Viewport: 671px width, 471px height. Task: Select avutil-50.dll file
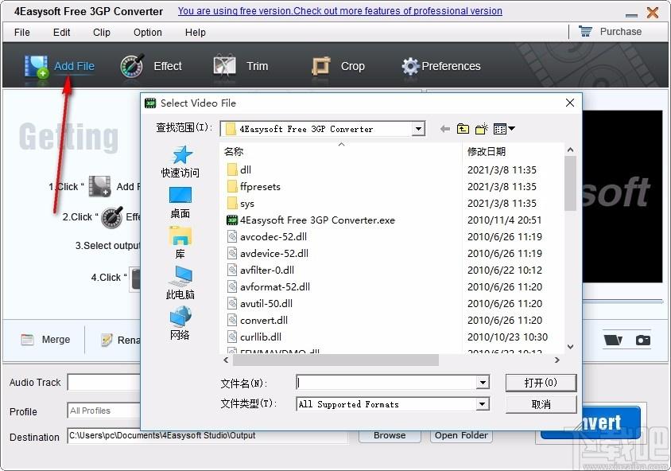(259, 304)
